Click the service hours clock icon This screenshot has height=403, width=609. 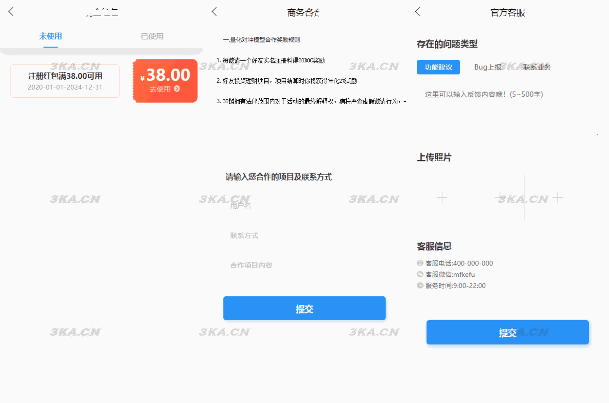(420, 285)
